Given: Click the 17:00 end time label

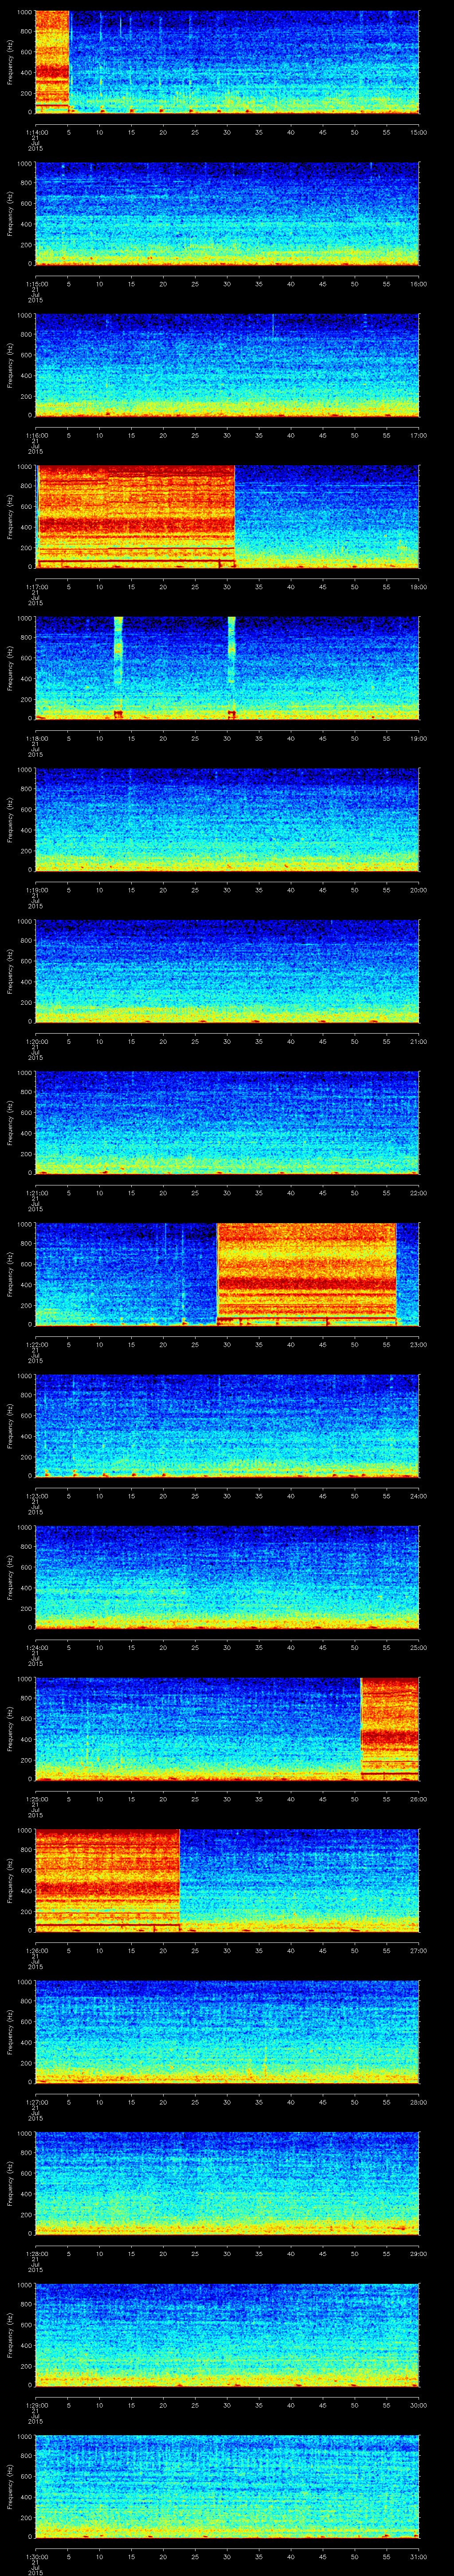Looking at the screenshot, I should (419, 435).
